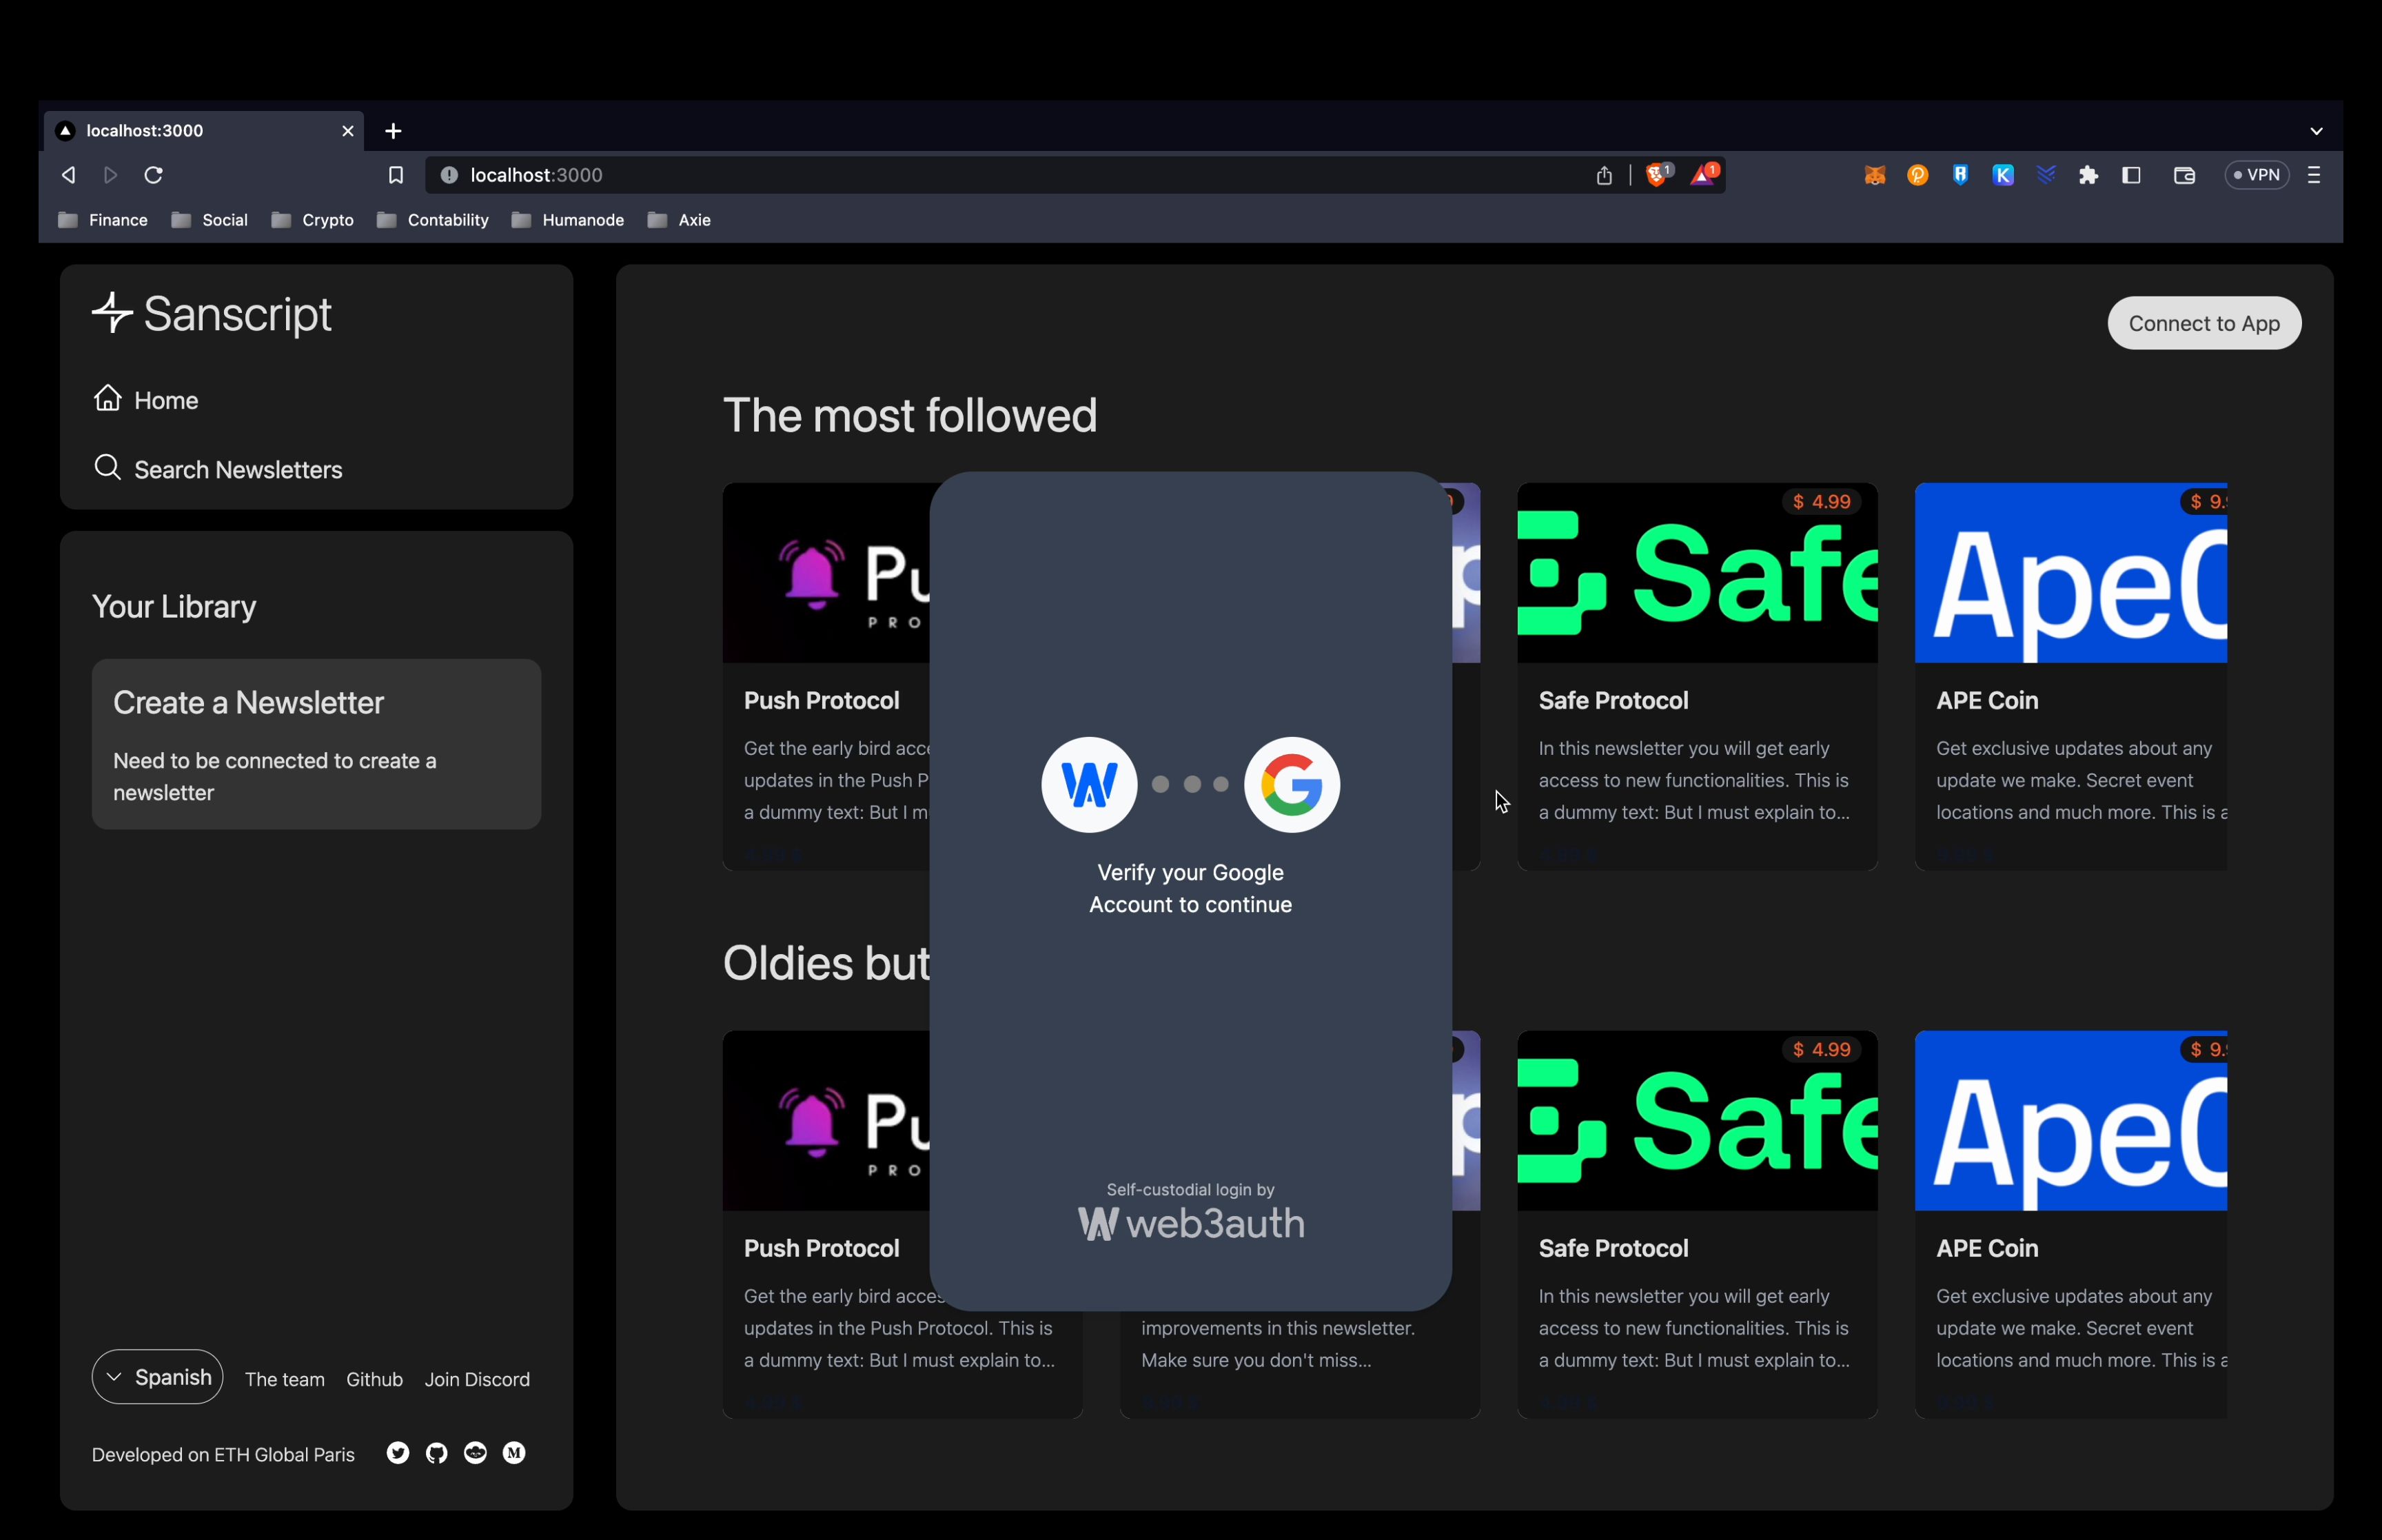Open the Axie bookmarks folder

[680, 220]
